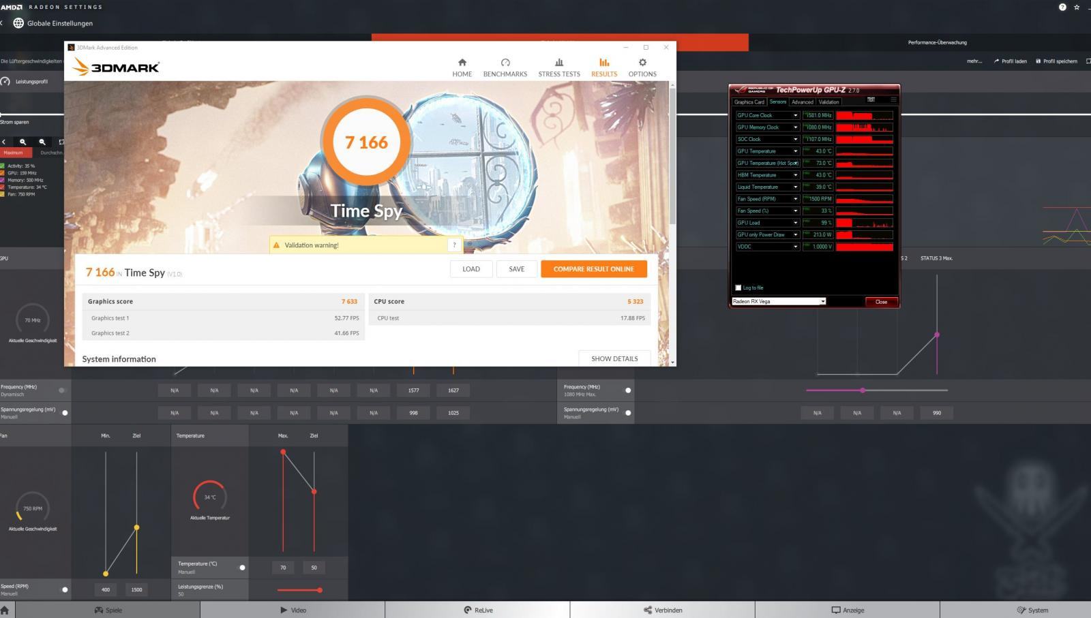Click mehr... link in Radeon Settings
Screen dimensions: 1091x618
tap(974, 61)
